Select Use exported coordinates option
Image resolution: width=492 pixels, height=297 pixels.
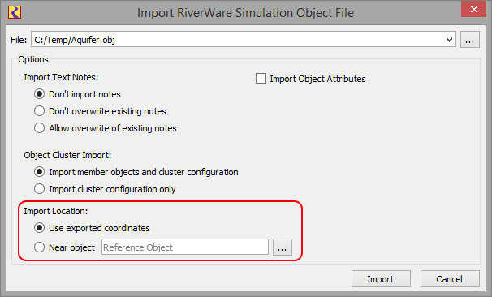click(39, 228)
